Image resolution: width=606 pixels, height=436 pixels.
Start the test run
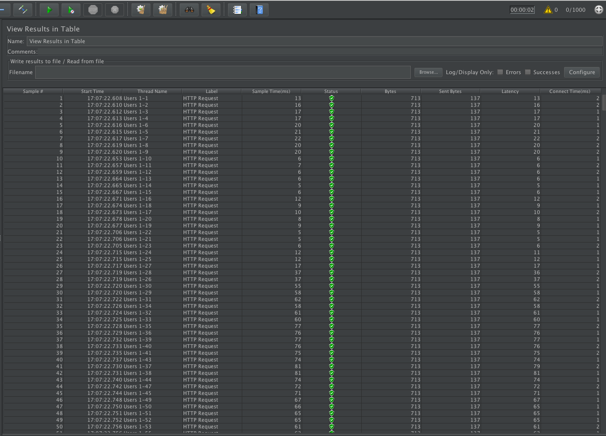[49, 9]
